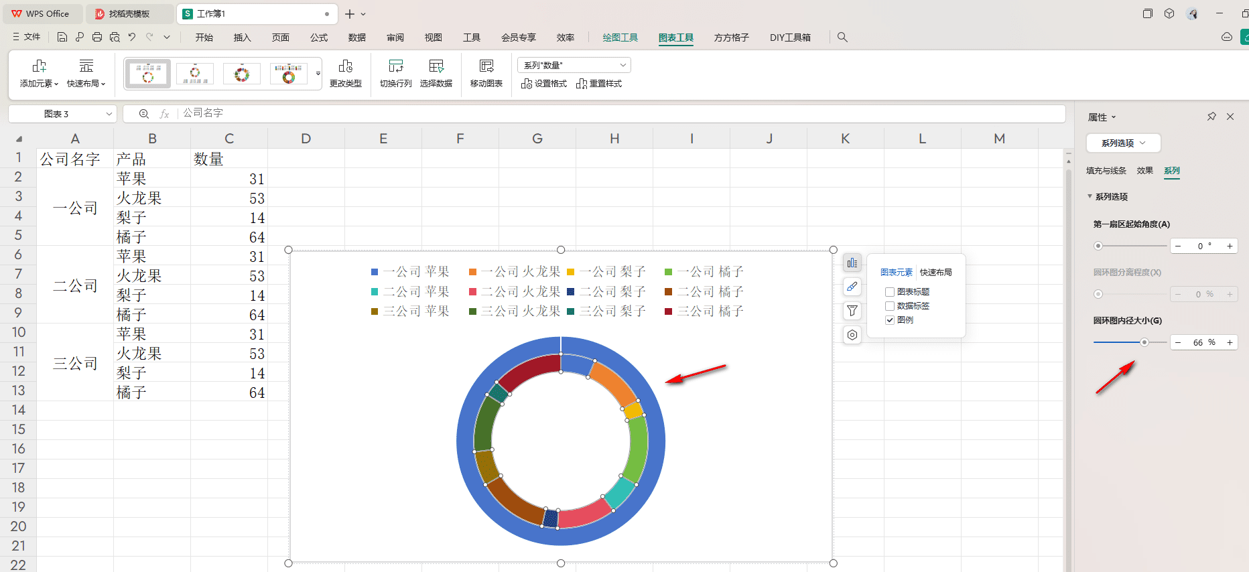The height and width of the screenshot is (572, 1249).
Task: Close the 属性 properties panel
Action: (1230, 117)
